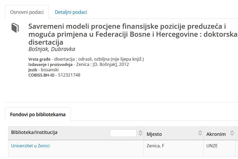Click the COBISS.BH-ID number 512321748
Viewport: 238px width, 159px height.
(69, 75)
